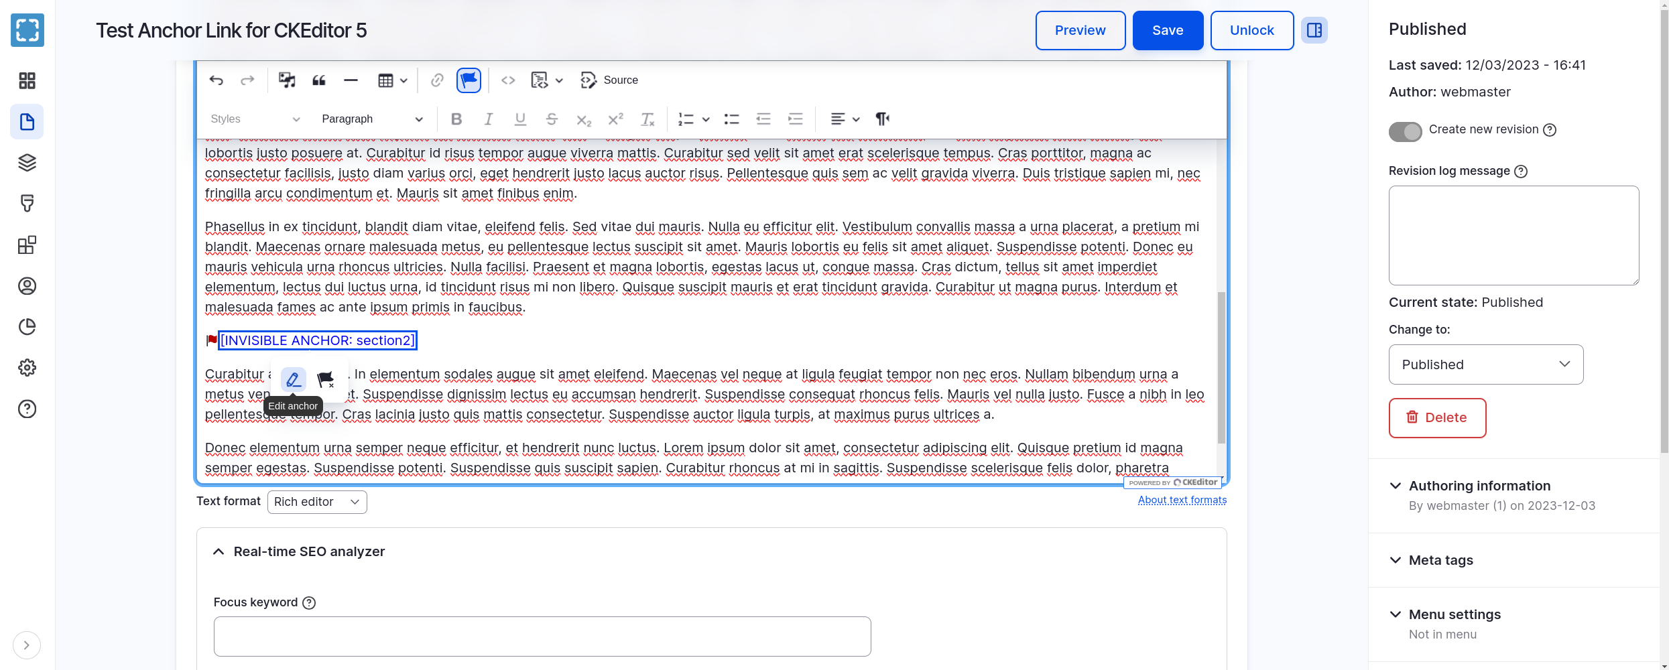This screenshot has width=1669, height=670.
Task: Open the Paragraph heading dropdown
Action: (372, 119)
